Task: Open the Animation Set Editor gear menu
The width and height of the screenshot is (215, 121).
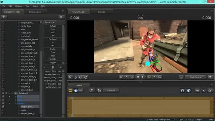Action: point(61,17)
